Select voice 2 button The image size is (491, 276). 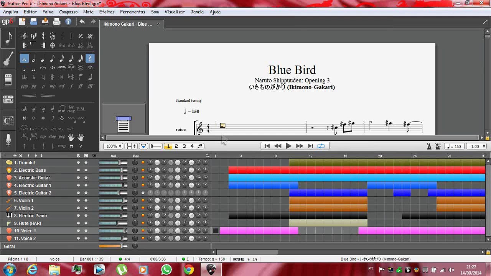point(176,146)
